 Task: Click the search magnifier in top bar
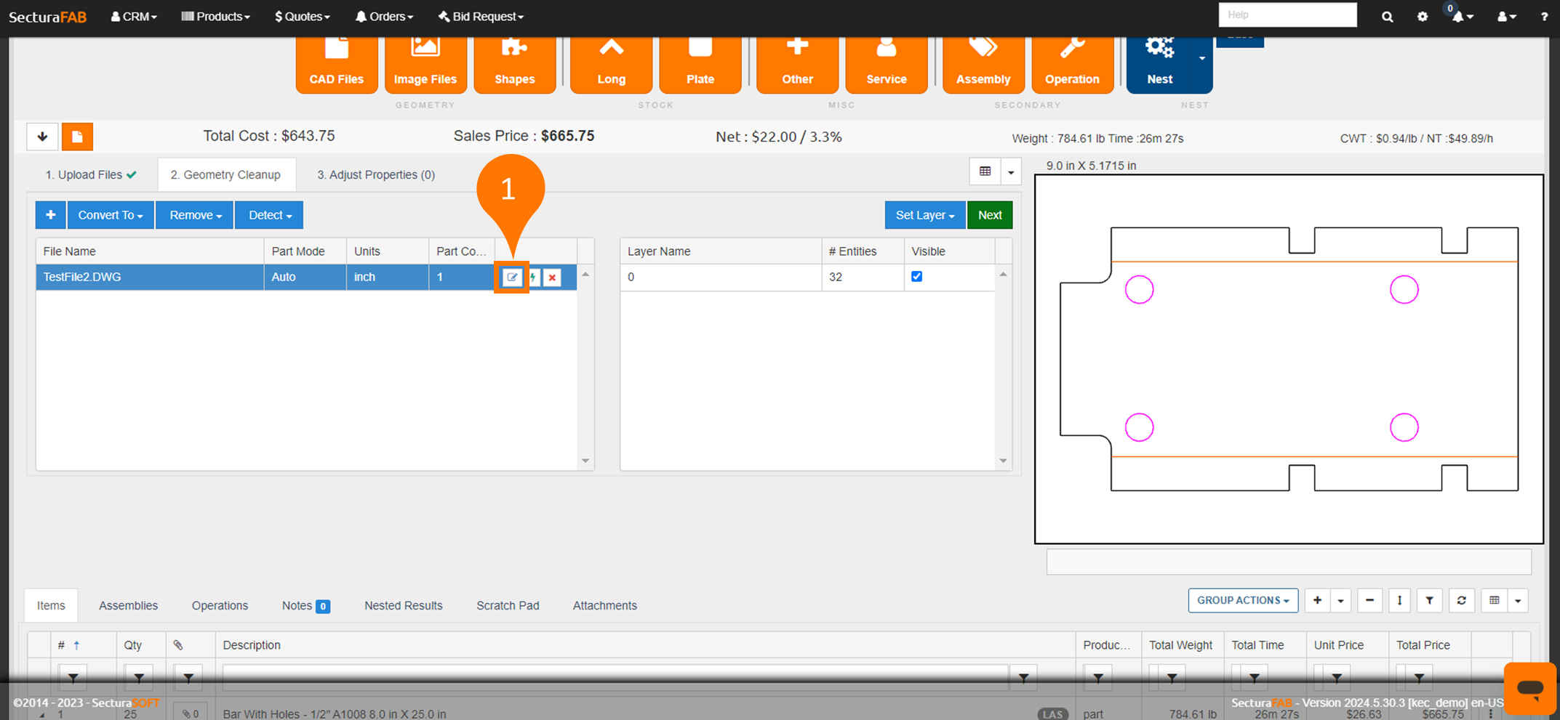[1388, 17]
